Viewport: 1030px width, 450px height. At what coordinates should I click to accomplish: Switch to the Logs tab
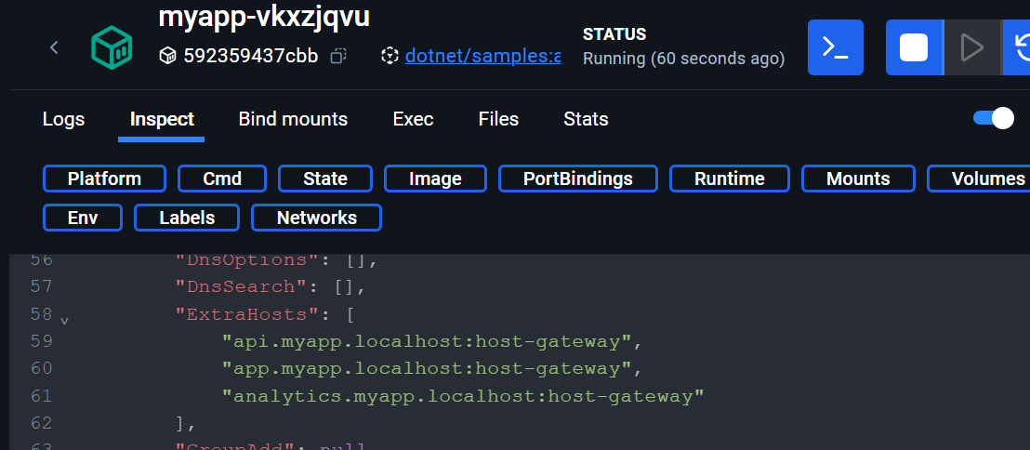[64, 119]
